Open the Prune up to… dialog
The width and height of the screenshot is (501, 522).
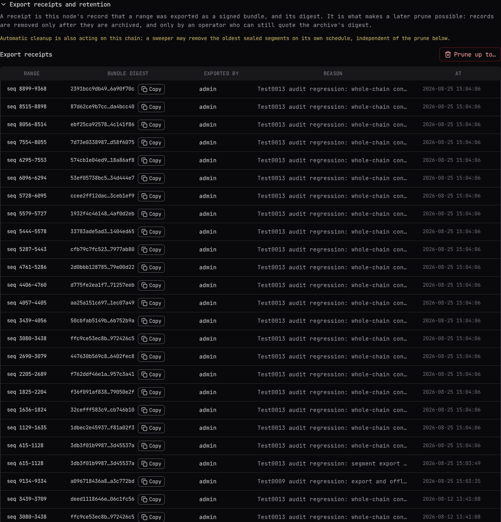click(470, 54)
